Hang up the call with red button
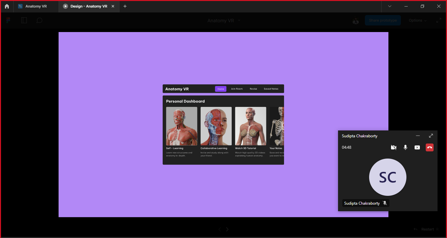 coord(430,147)
